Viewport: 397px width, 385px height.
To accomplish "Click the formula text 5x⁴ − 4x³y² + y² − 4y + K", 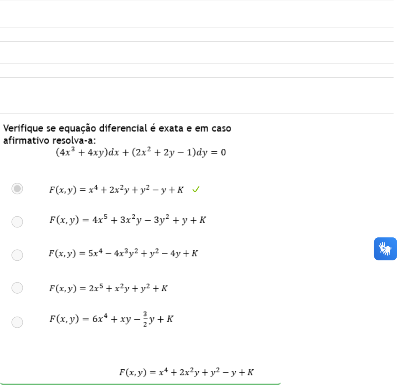I will [x=123, y=253].
